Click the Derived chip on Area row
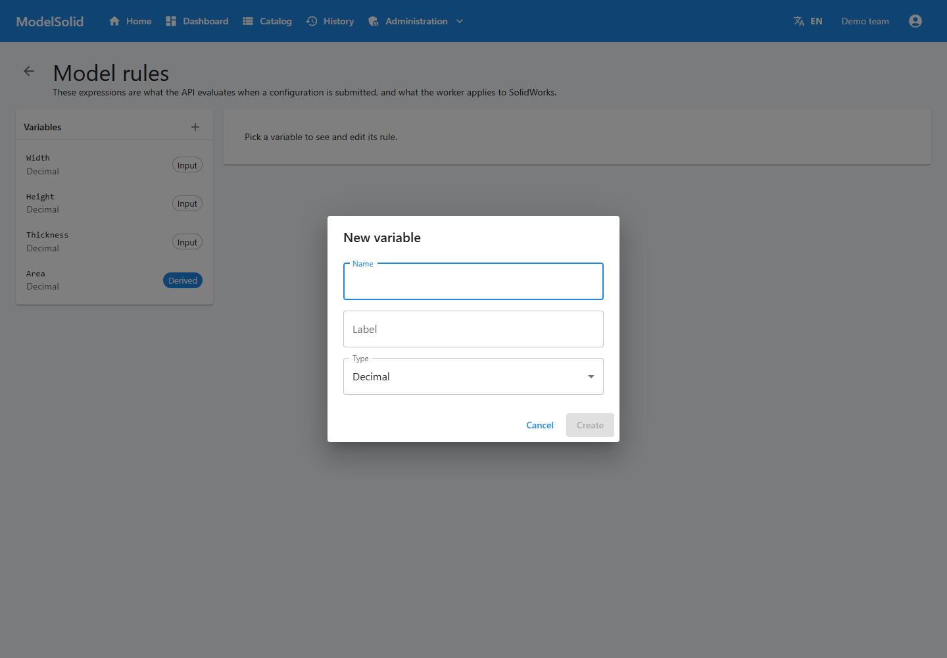 pyautogui.click(x=183, y=280)
